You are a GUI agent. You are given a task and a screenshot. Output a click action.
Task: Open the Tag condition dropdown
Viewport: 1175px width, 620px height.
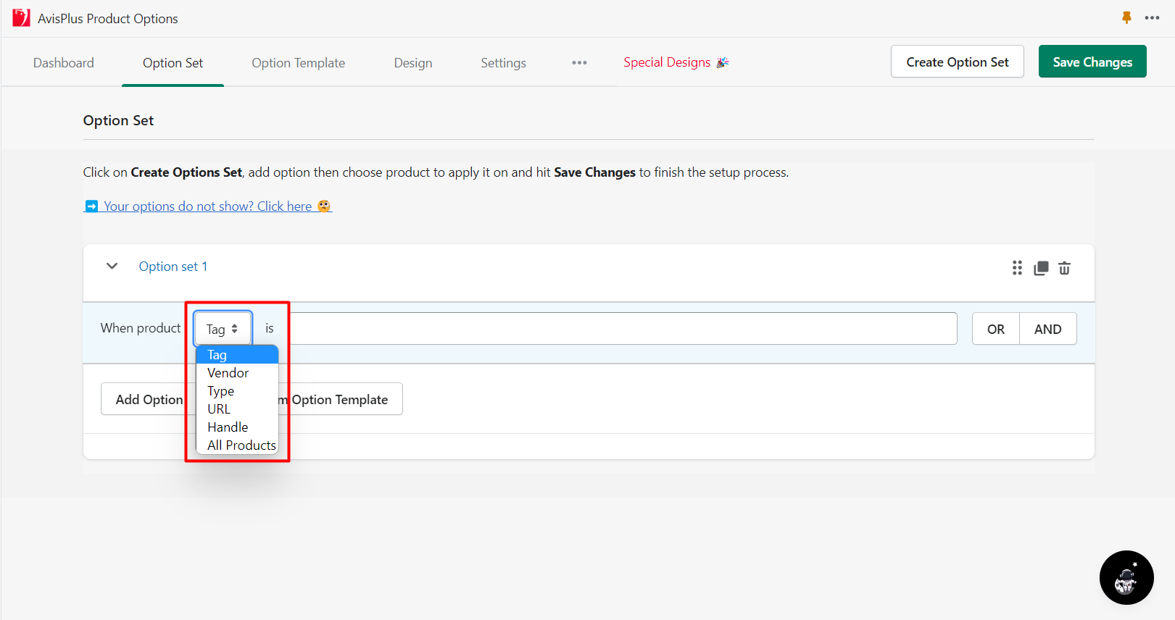[223, 329]
